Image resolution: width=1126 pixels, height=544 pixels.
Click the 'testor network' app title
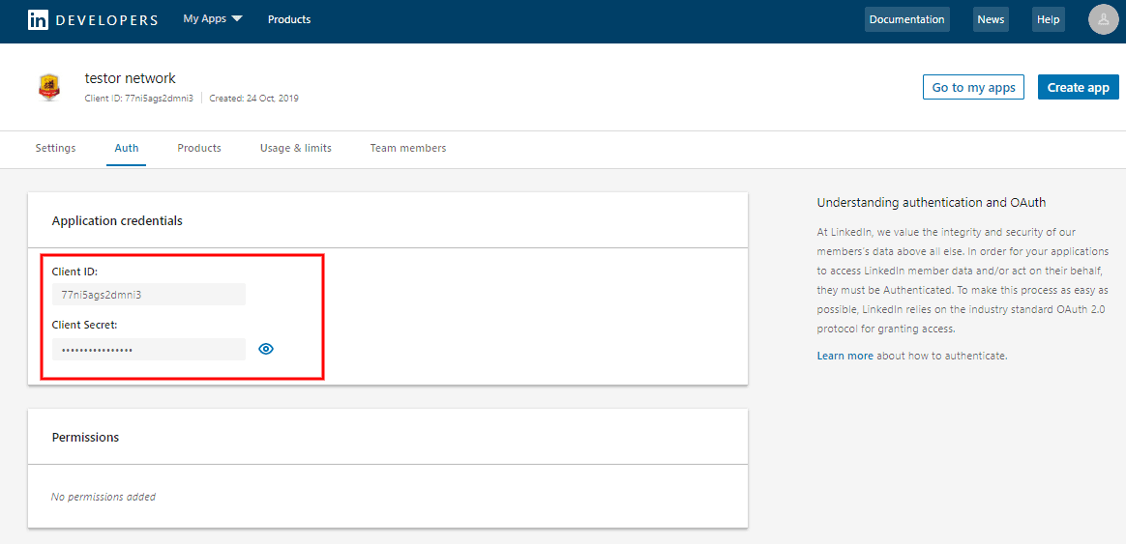coord(130,78)
